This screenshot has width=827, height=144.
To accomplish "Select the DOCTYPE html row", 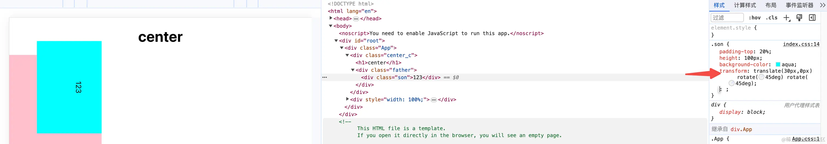I will pos(351,4).
